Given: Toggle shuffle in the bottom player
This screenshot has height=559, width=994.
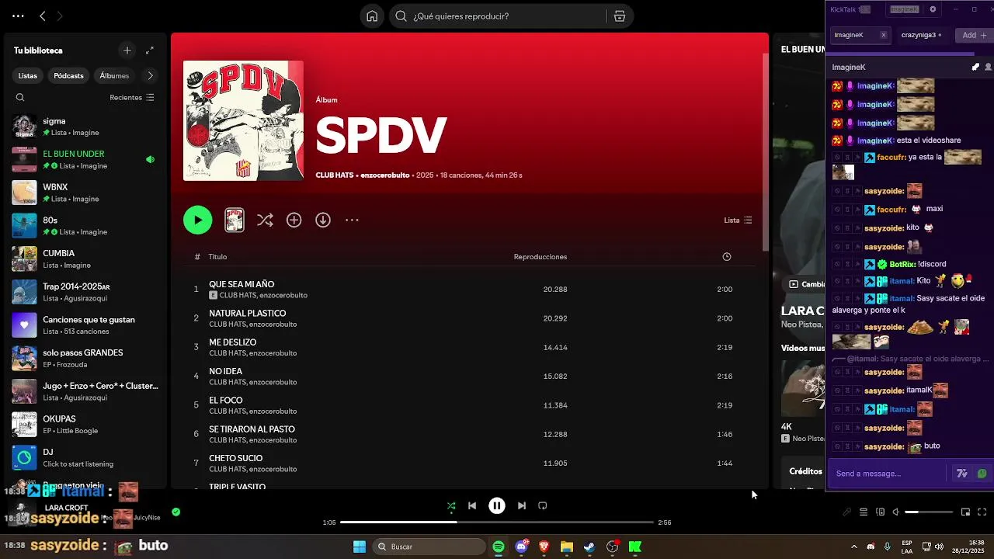Looking at the screenshot, I should click(x=451, y=505).
